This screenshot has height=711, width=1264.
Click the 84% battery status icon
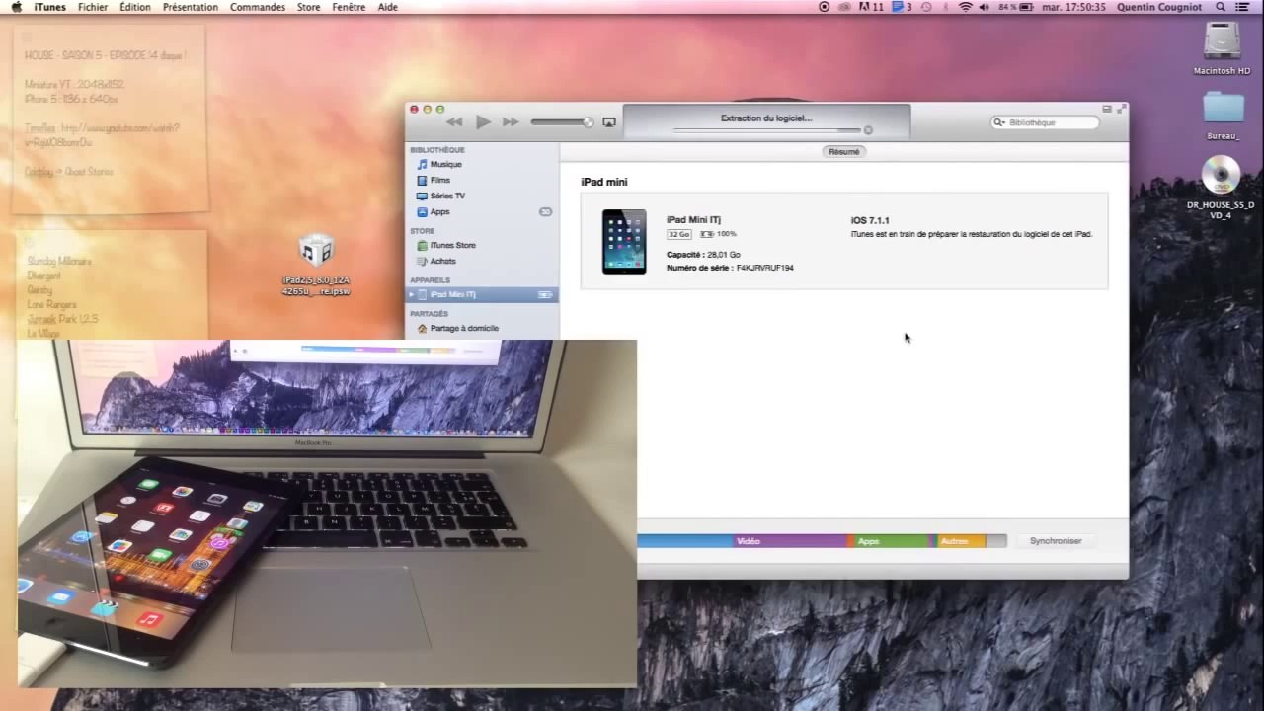point(1015,7)
